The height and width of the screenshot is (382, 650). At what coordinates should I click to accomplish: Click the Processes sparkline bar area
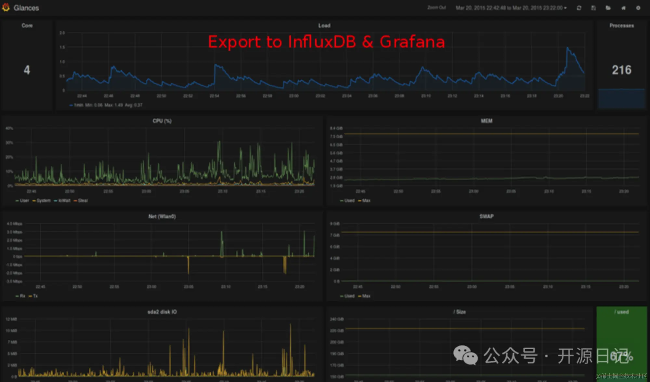click(x=621, y=98)
